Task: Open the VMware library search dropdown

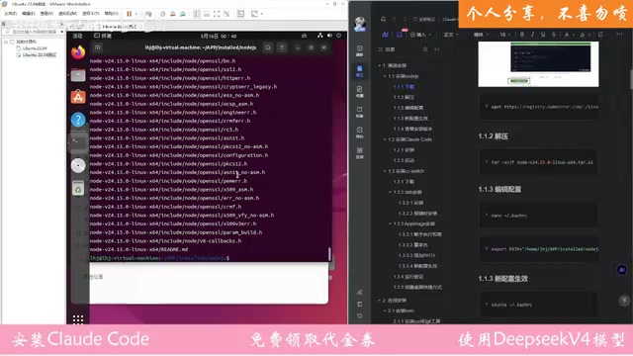Action: coord(61,32)
